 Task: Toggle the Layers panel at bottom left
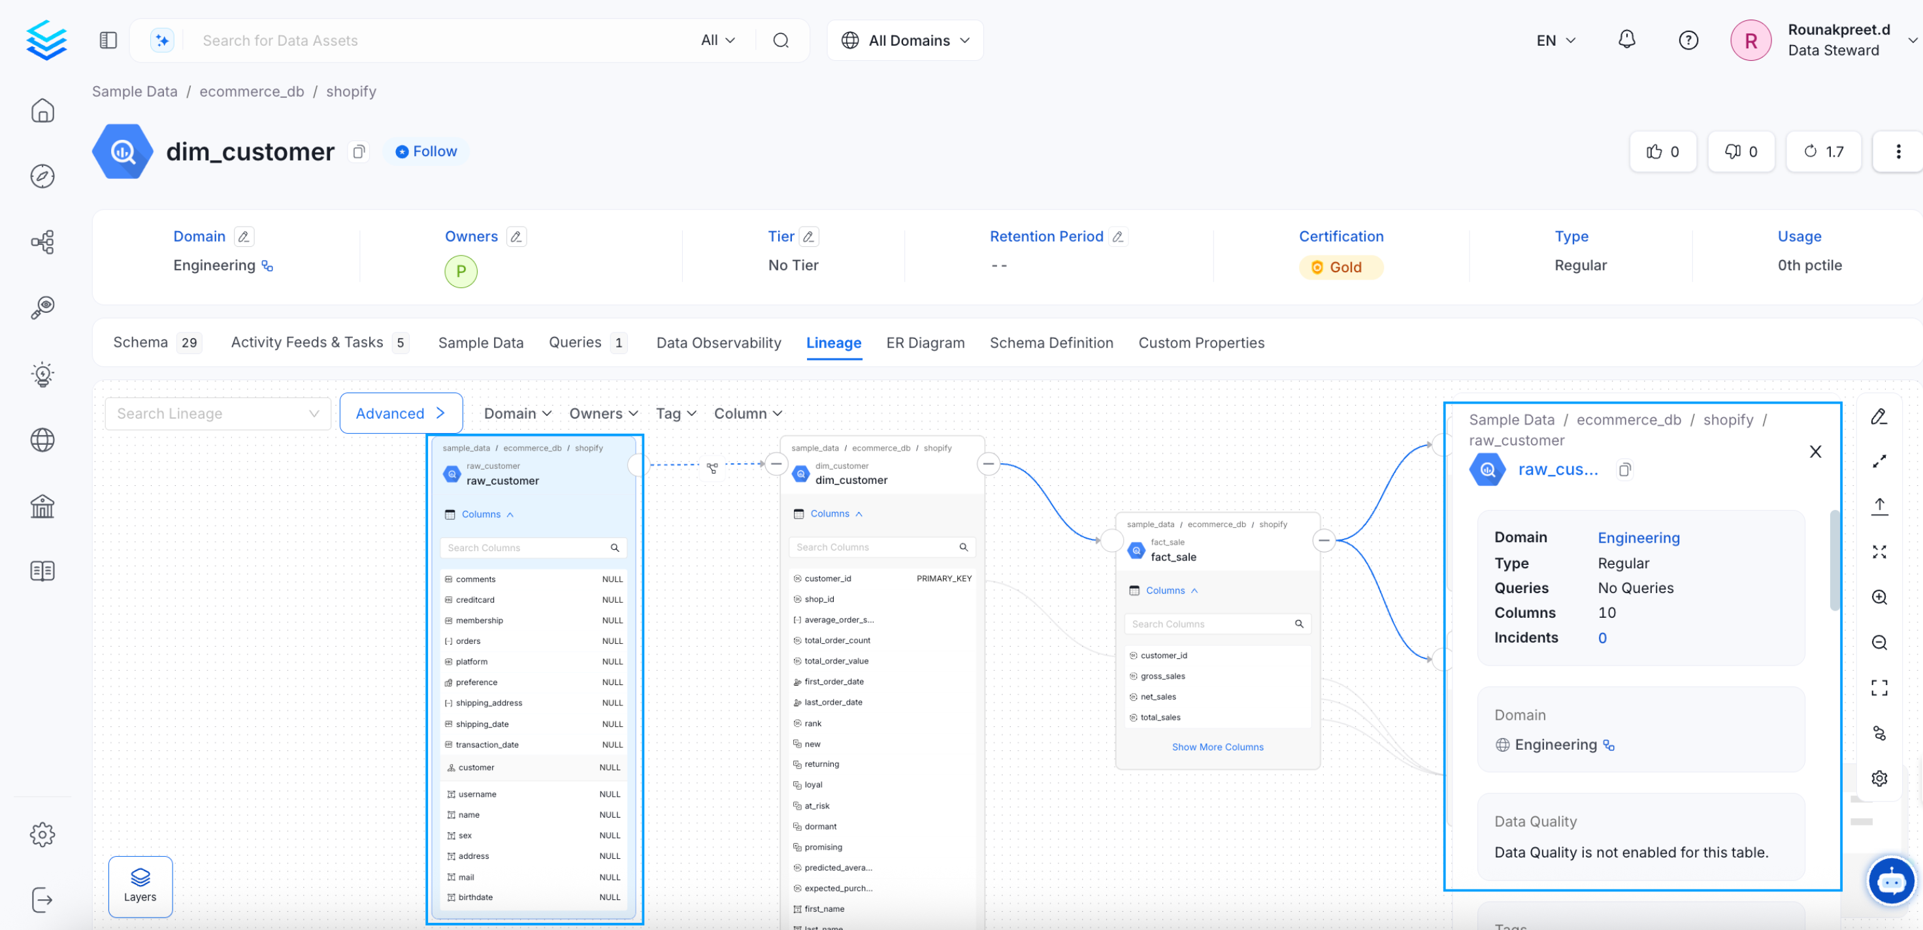pos(140,887)
